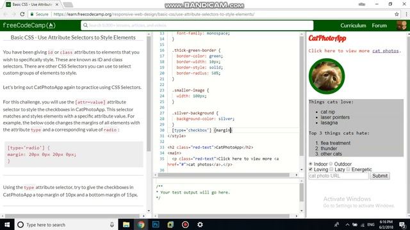
Task: Switch to Chrome in taskbar
Action: coord(141,224)
